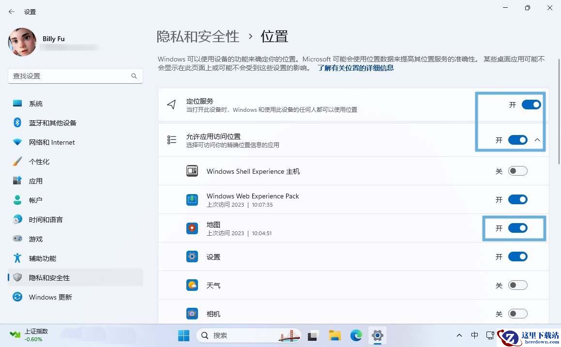
Task: Open 个性化 category
Action: coord(75,161)
